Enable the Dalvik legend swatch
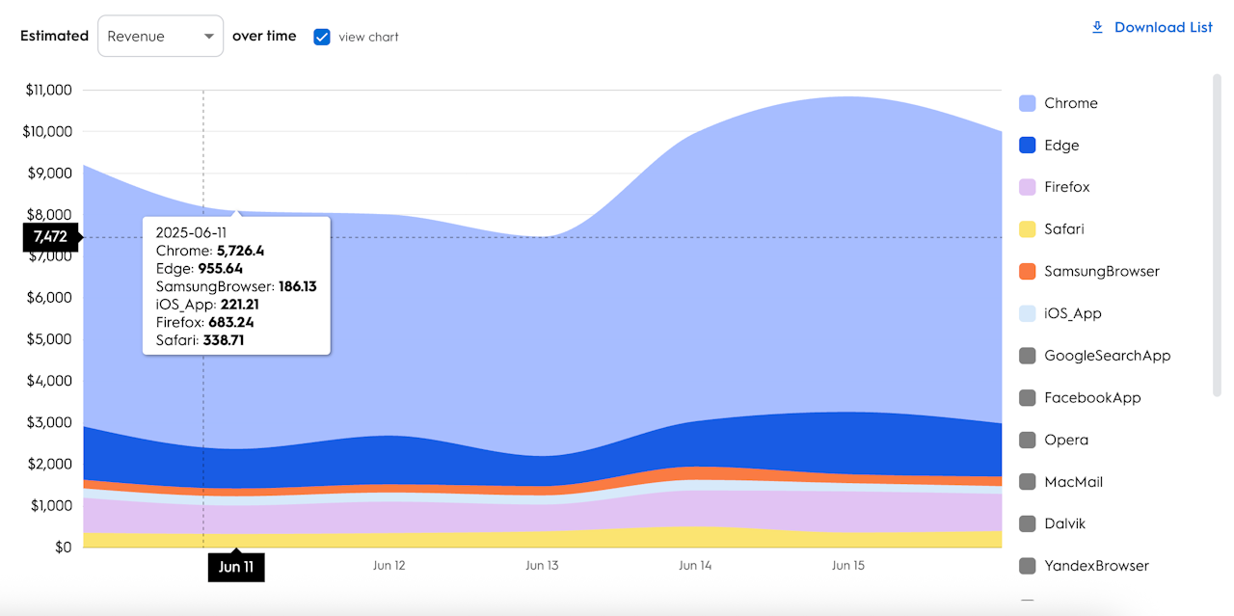 [1028, 523]
